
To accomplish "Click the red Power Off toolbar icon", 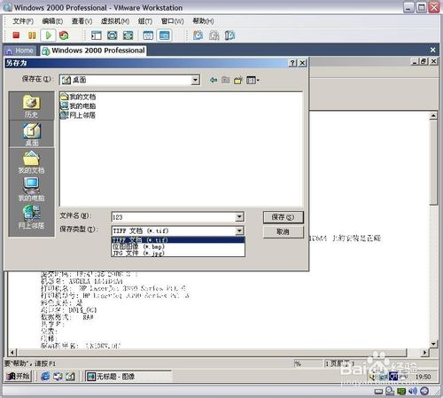I will (x=16, y=35).
